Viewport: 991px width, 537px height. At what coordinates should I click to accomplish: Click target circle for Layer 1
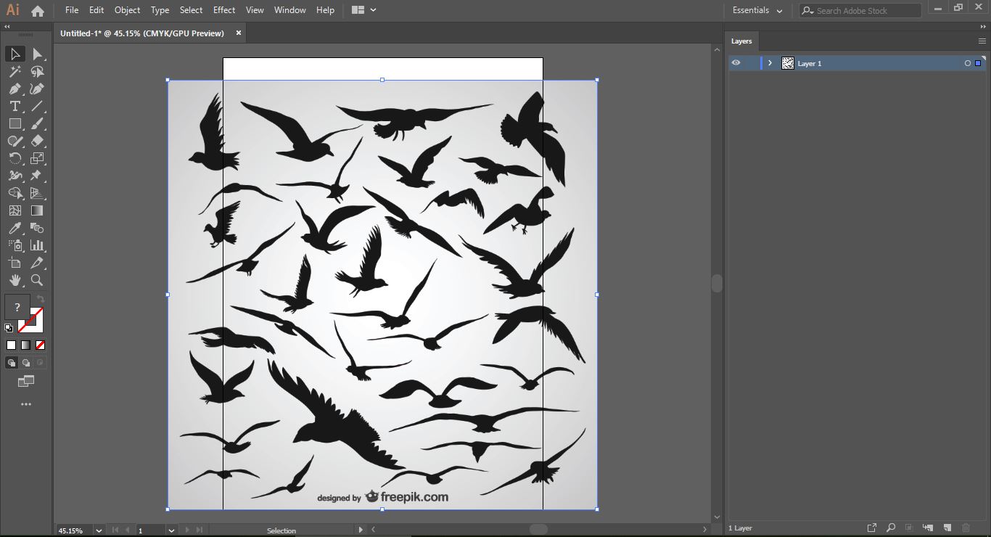pyautogui.click(x=967, y=64)
